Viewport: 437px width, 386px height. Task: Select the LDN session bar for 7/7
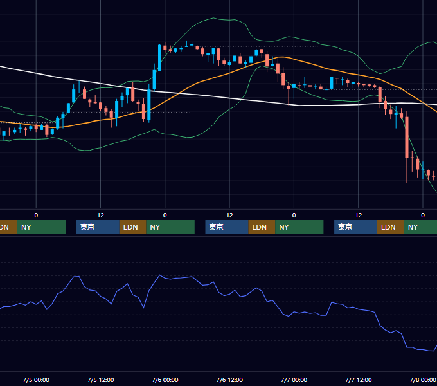pos(391,227)
